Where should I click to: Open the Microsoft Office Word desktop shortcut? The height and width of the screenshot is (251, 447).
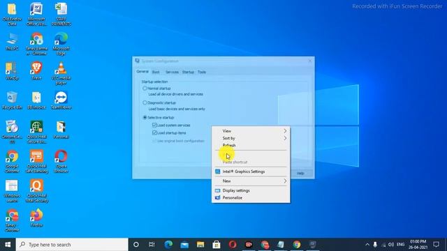coord(36,14)
